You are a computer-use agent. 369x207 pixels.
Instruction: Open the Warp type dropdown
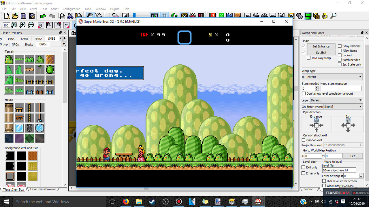tap(332, 77)
